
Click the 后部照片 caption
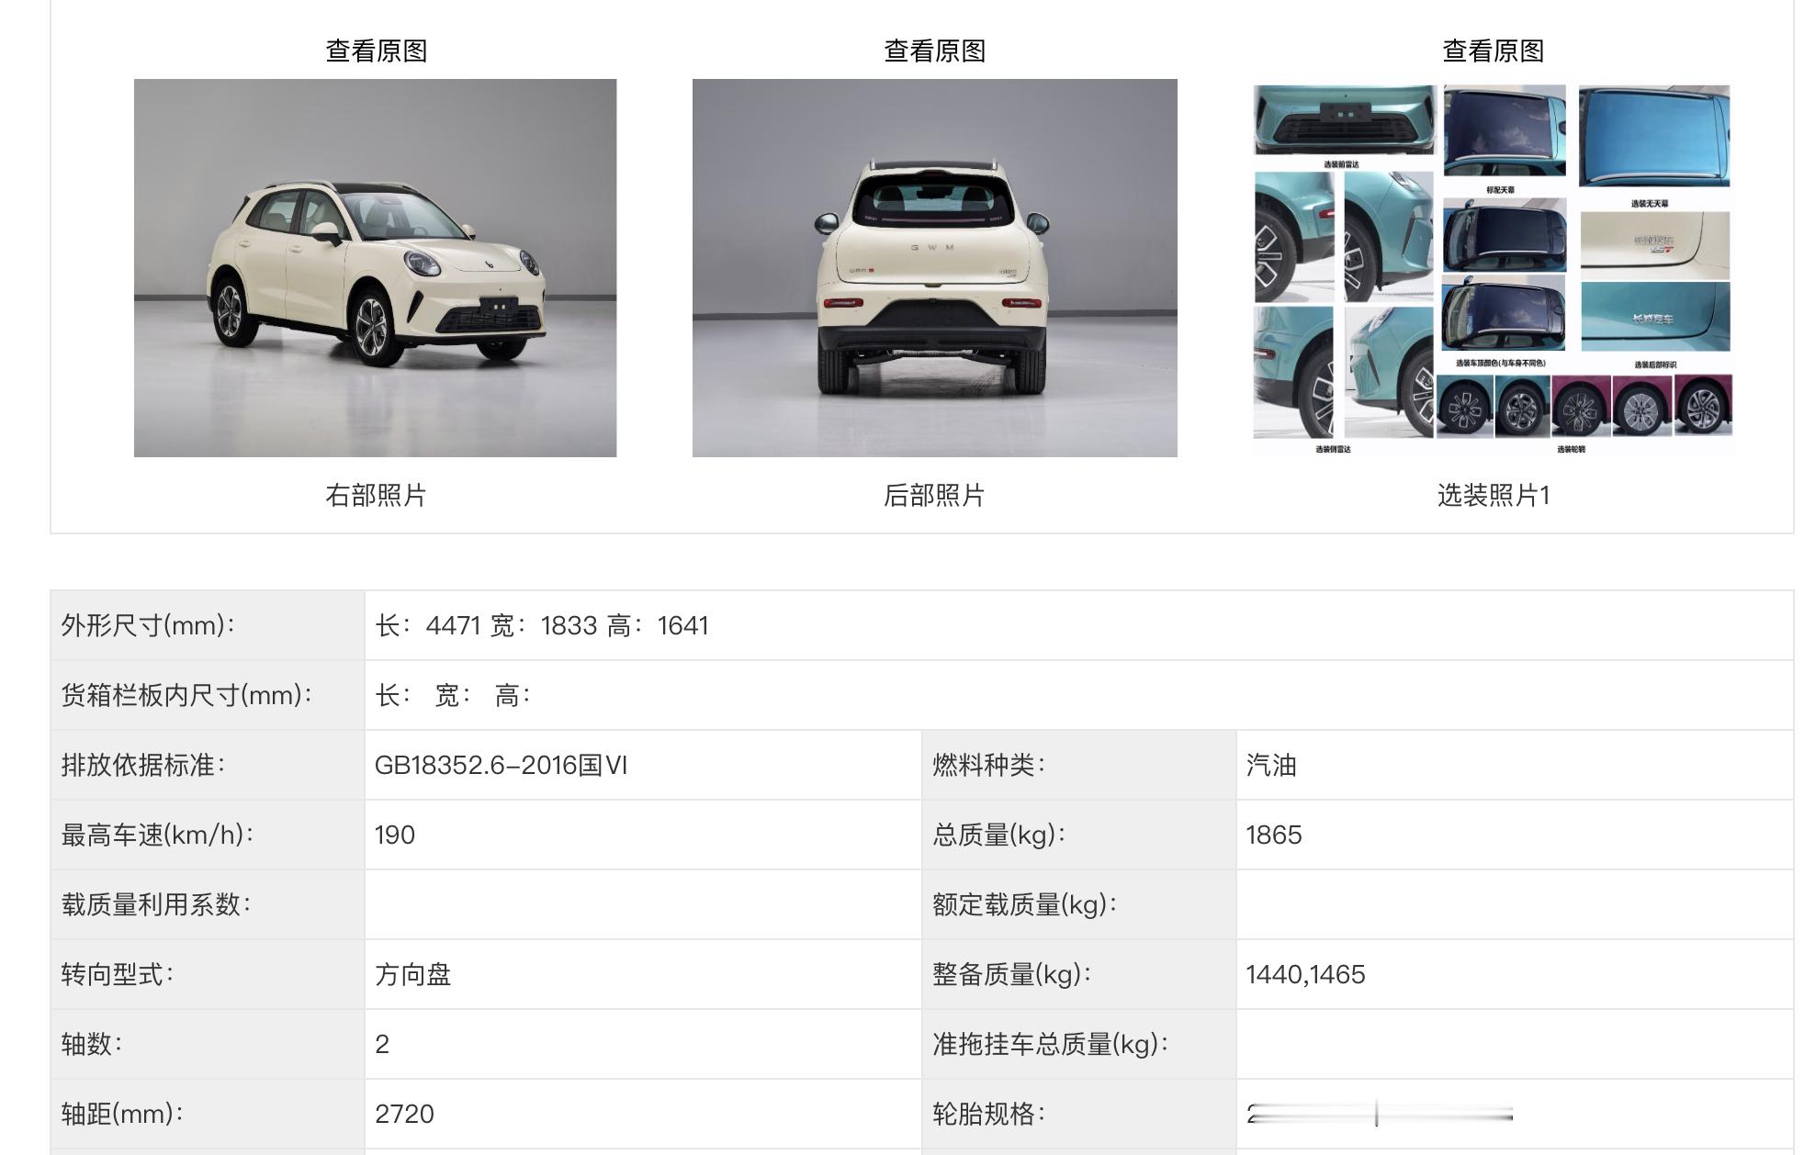click(934, 496)
